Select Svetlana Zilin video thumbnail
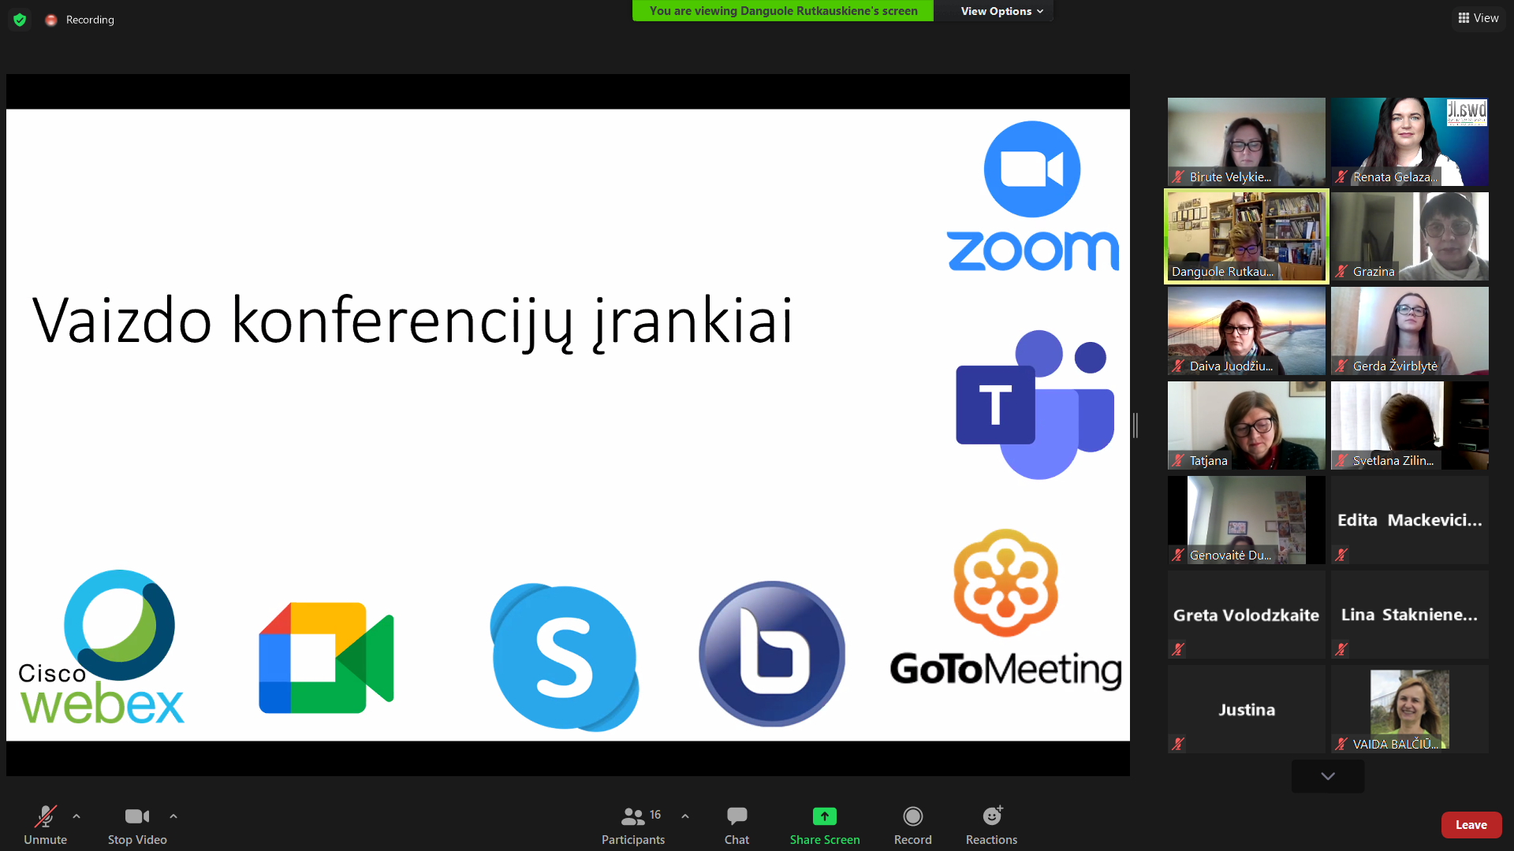The image size is (1514, 851). pyautogui.click(x=1410, y=425)
